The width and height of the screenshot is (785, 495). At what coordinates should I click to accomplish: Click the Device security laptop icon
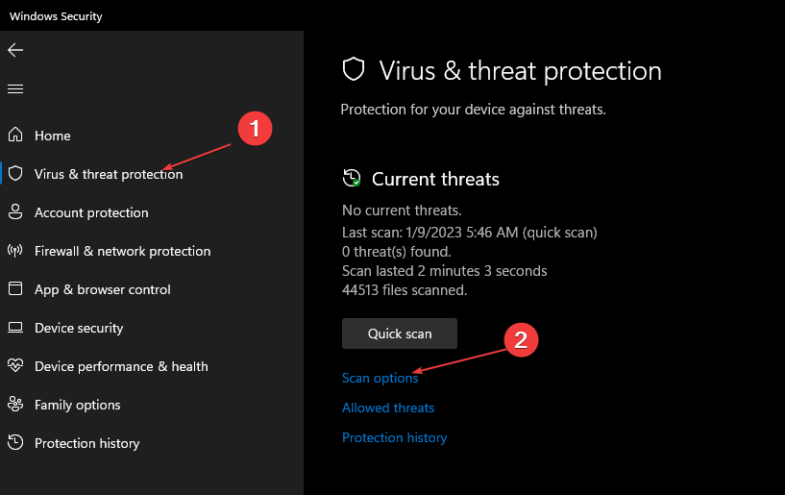click(15, 327)
